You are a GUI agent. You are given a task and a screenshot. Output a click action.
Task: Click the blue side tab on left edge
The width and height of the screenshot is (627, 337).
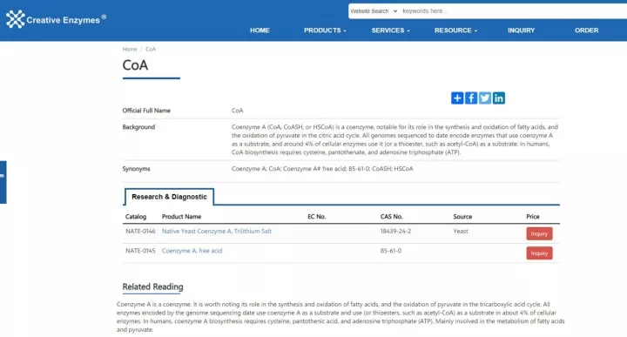3,182
